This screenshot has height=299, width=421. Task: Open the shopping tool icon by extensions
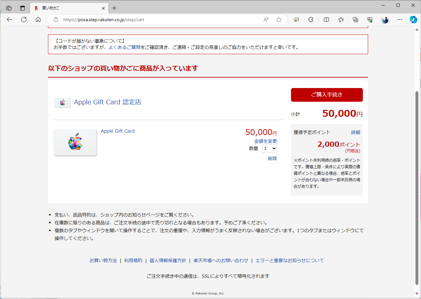[296, 20]
